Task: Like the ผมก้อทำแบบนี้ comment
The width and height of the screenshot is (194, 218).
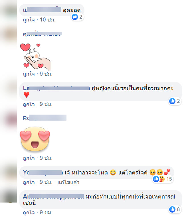Action: [x=29, y=213]
